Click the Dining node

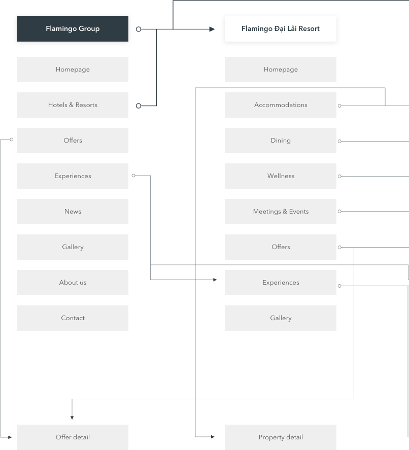pos(281,141)
